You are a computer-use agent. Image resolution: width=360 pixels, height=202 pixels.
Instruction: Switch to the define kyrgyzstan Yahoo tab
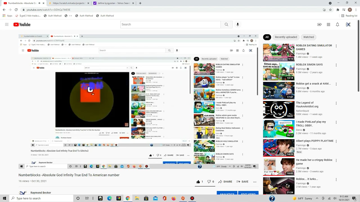[113, 3]
